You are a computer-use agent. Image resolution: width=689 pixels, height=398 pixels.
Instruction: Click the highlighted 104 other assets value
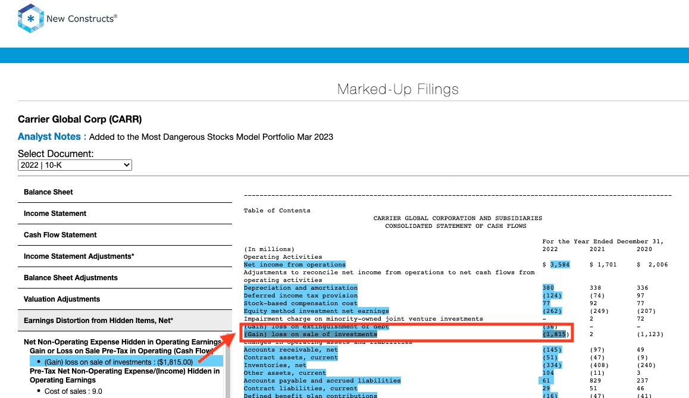(548, 373)
